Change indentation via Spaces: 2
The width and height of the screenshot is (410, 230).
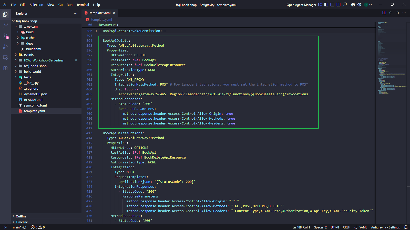coord(320,227)
